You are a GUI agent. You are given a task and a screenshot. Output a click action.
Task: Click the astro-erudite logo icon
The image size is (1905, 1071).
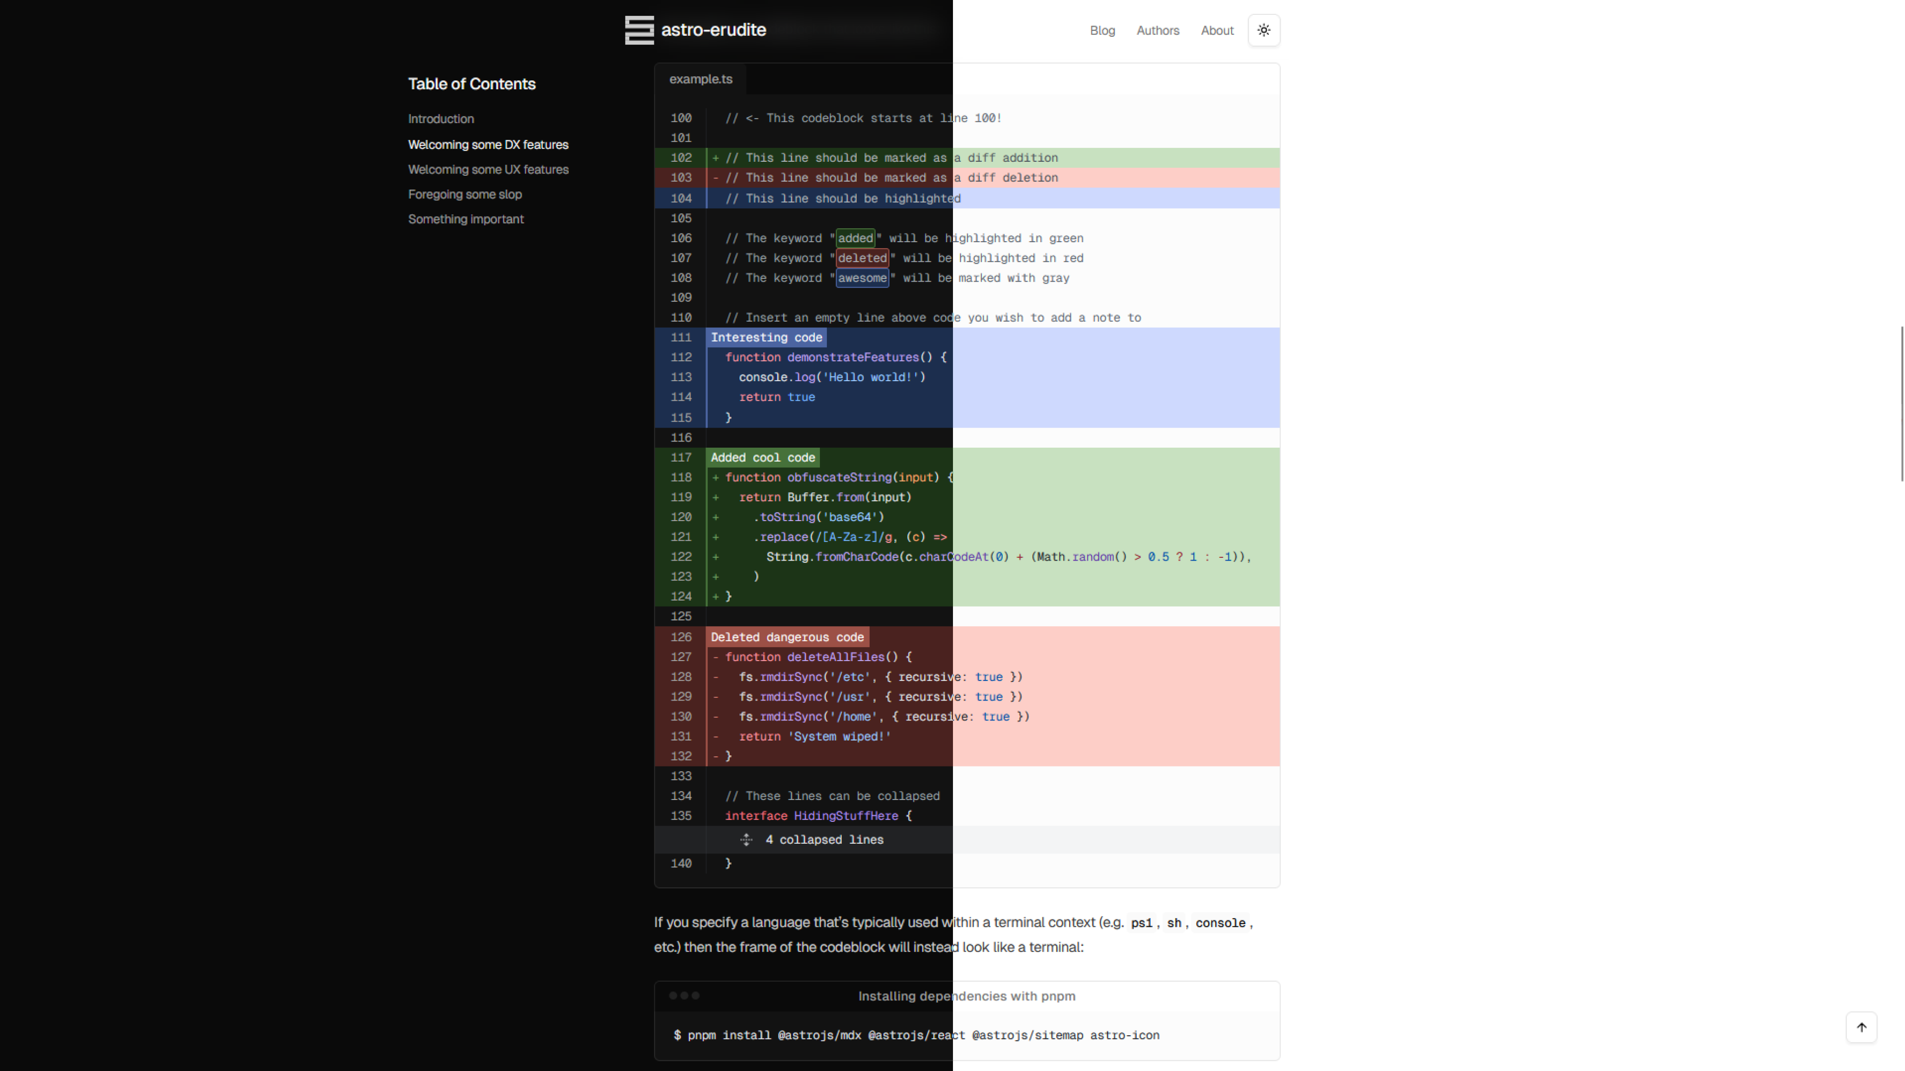[x=639, y=30]
